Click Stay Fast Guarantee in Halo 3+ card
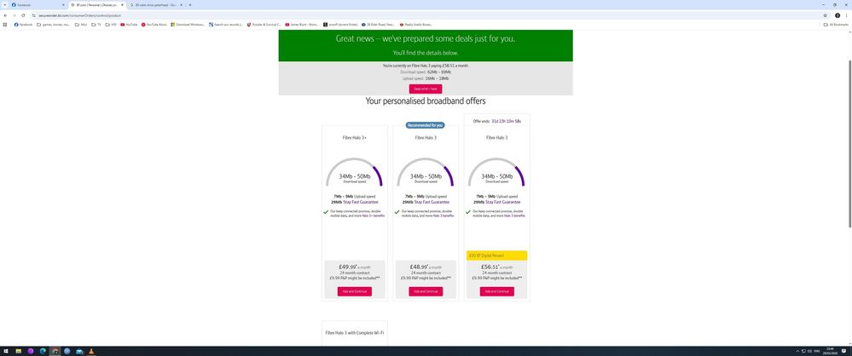This screenshot has width=852, height=356. 361,202
